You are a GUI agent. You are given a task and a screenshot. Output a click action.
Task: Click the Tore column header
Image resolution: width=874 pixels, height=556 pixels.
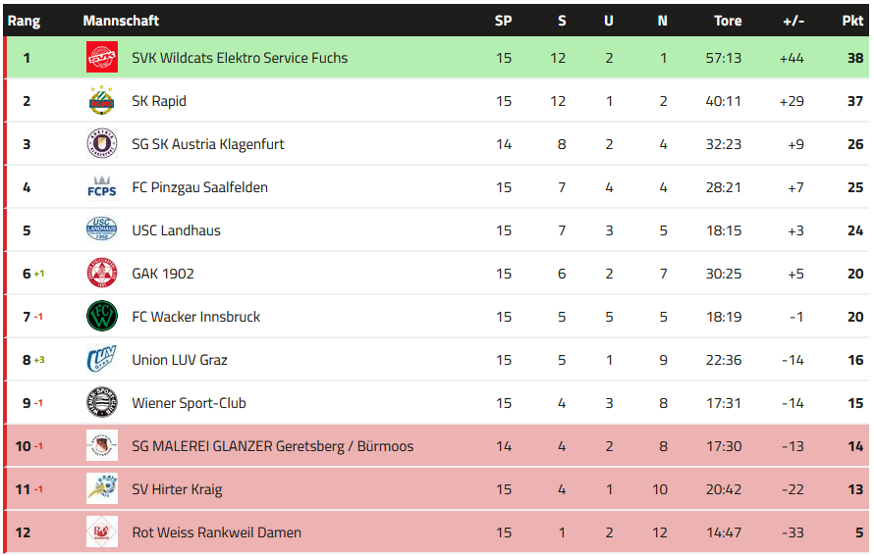(x=728, y=21)
